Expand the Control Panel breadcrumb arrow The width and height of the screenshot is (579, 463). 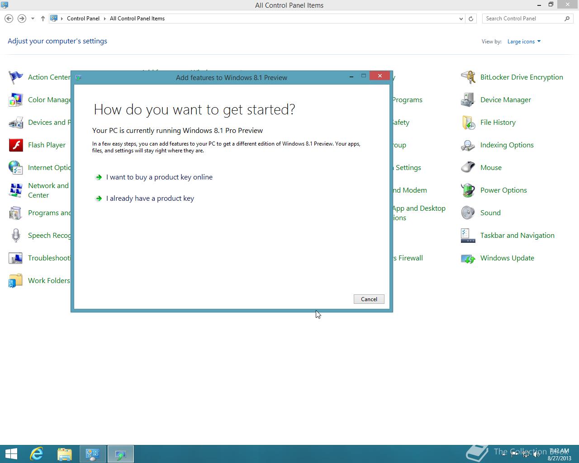coord(104,19)
